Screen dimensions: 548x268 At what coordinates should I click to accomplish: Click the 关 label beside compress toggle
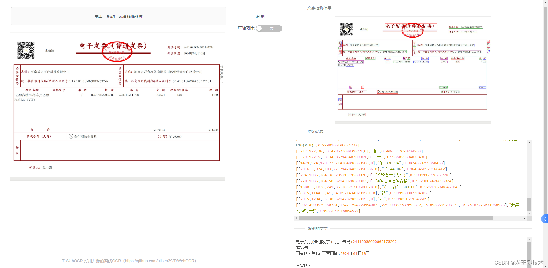point(272,28)
